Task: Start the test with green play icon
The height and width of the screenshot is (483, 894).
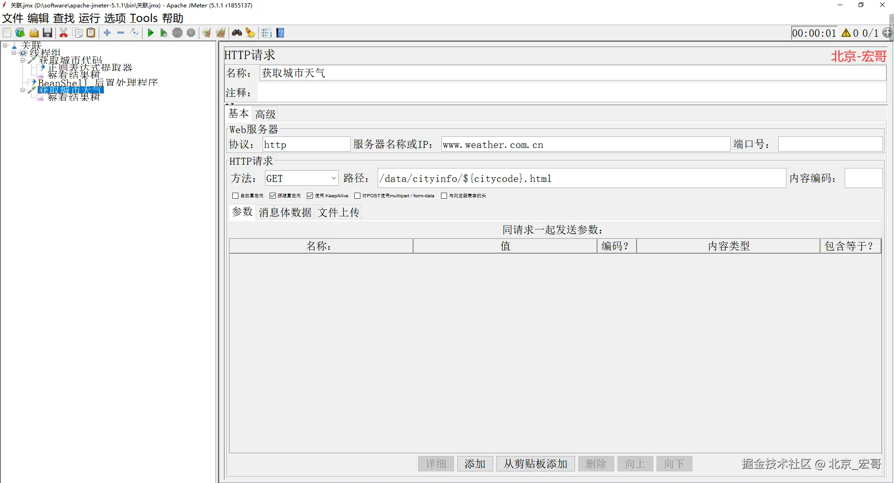Action: pyautogui.click(x=150, y=33)
